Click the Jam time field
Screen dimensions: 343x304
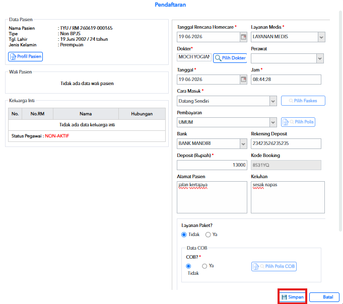click(x=286, y=80)
